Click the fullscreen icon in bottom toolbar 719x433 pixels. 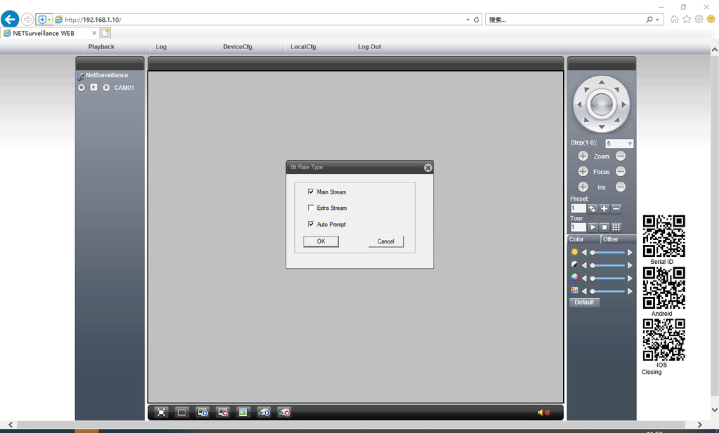[x=161, y=413]
